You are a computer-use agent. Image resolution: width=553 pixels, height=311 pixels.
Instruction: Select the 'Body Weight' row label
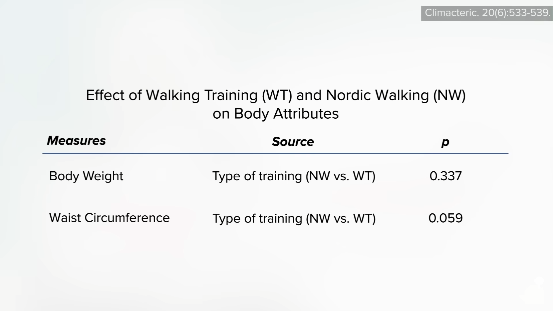click(86, 176)
